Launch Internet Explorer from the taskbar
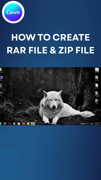 [x=5, y=124]
